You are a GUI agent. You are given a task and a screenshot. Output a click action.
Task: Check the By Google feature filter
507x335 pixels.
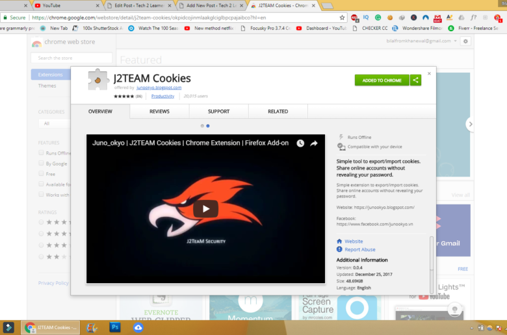tap(41, 163)
